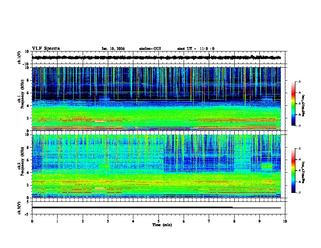Viewport: 321px width, 248px height.
Task: Click the ch.2 color scale "-7" label
Action: pyautogui.click(x=299, y=192)
